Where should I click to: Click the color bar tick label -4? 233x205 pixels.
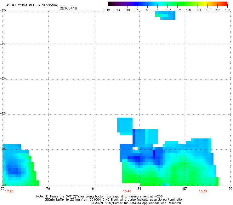pyautogui.click(x=146, y=10)
